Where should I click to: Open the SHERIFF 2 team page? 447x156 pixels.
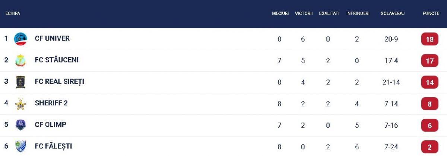click(51, 103)
